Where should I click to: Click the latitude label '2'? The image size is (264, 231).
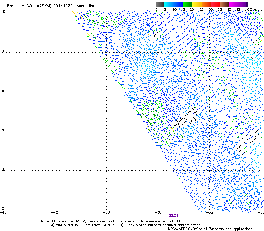coord(3,169)
